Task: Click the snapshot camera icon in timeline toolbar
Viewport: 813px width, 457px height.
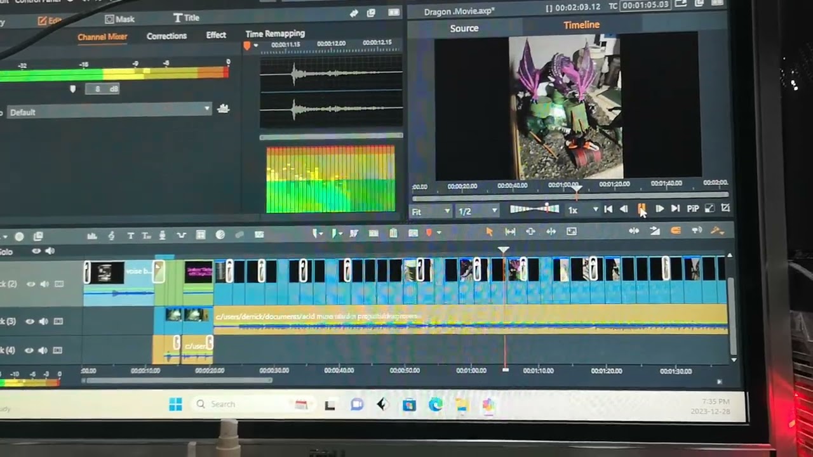Action: point(413,233)
